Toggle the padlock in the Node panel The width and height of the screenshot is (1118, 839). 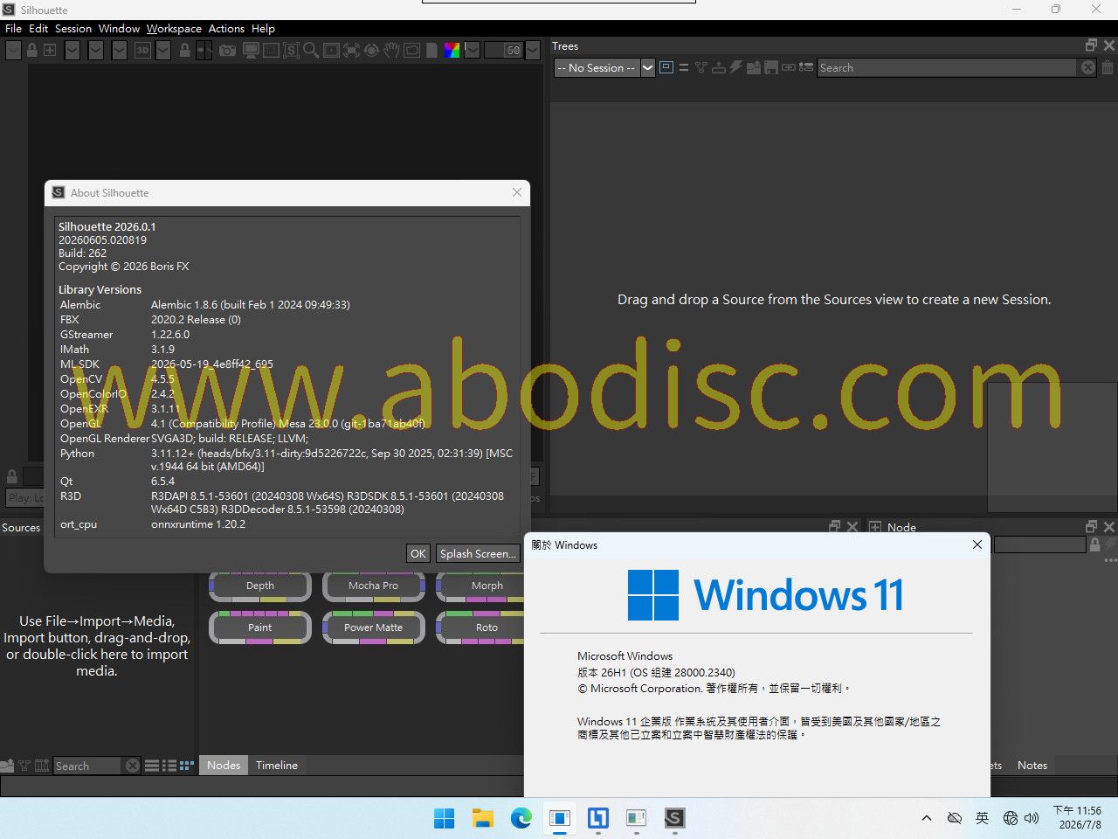point(1094,544)
